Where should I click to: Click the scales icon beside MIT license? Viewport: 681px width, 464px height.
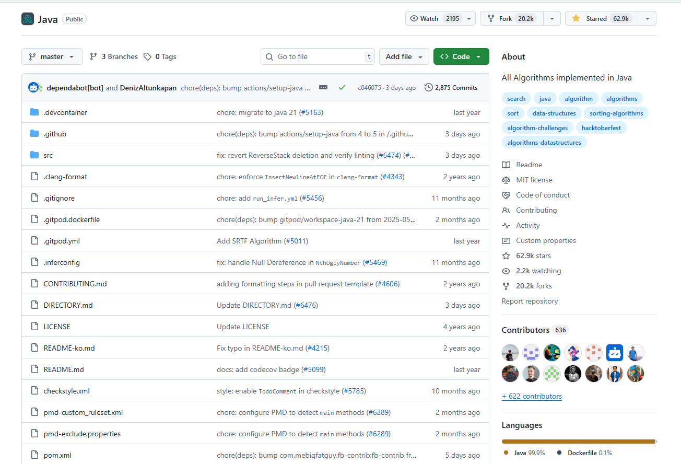(x=506, y=180)
